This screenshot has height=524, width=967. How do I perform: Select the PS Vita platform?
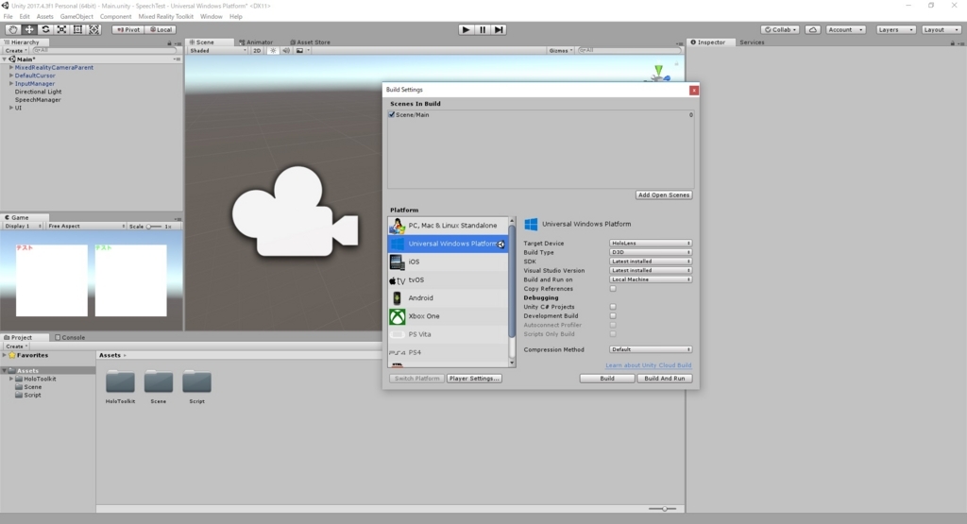pos(449,334)
